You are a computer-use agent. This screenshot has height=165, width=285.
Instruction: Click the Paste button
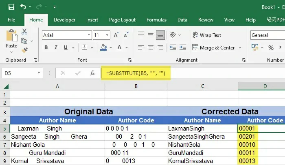click(x=11, y=40)
